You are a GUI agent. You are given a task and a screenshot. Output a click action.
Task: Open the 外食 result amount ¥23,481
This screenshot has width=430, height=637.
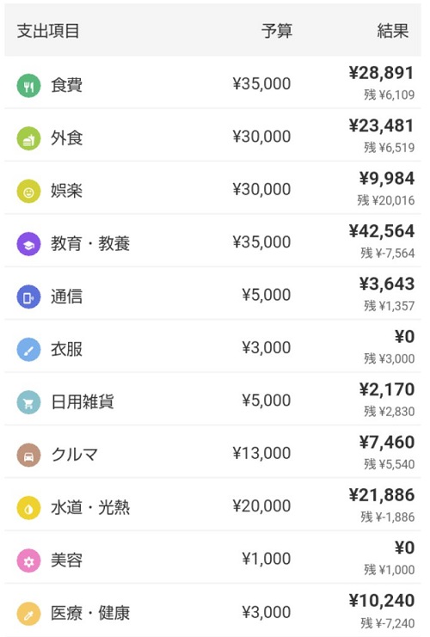[x=382, y=126]
